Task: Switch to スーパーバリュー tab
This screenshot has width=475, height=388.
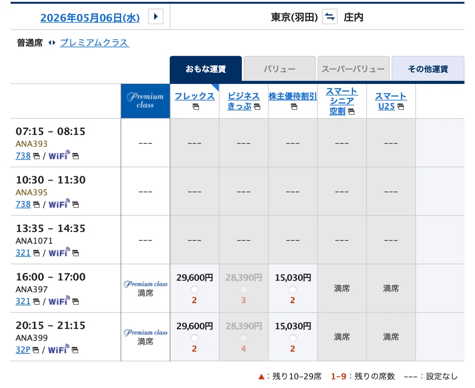Action: [x=353, y=69]
